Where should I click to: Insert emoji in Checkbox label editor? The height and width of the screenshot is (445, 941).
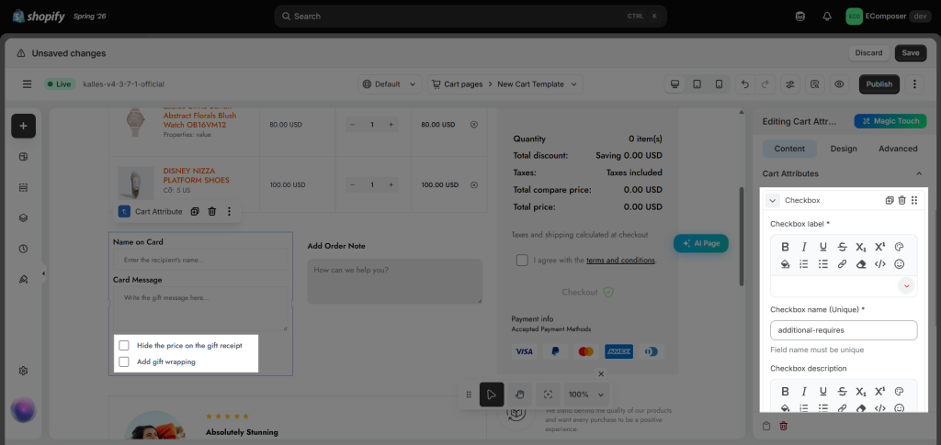click(x=899, y=264)
